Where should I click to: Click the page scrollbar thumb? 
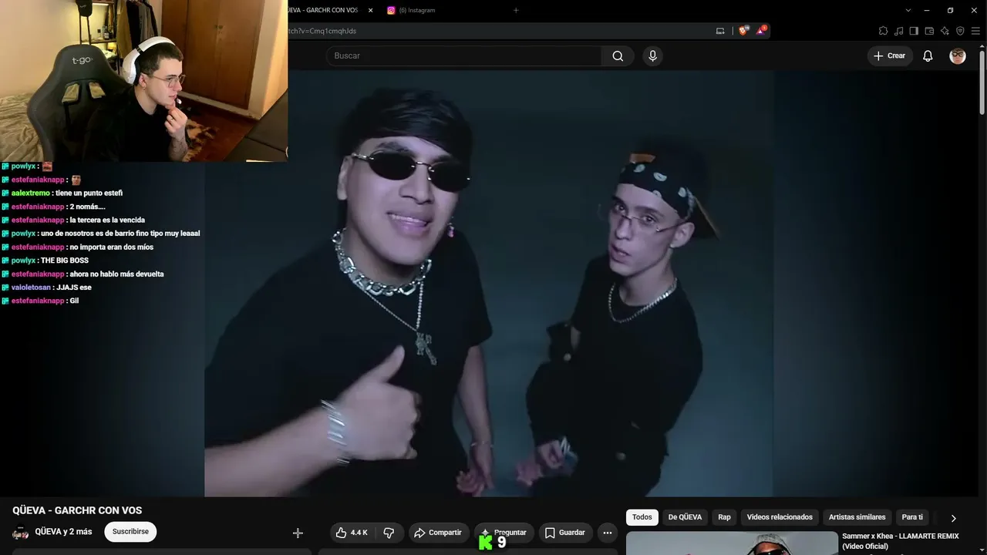point(982,83)
